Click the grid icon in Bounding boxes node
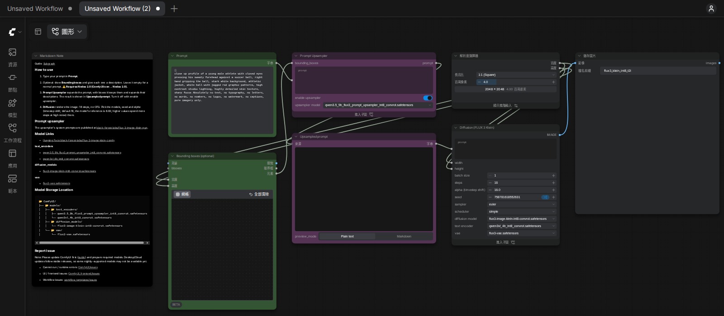The height and width of the screenshot is (316, 724). click(x=178, y=195)
